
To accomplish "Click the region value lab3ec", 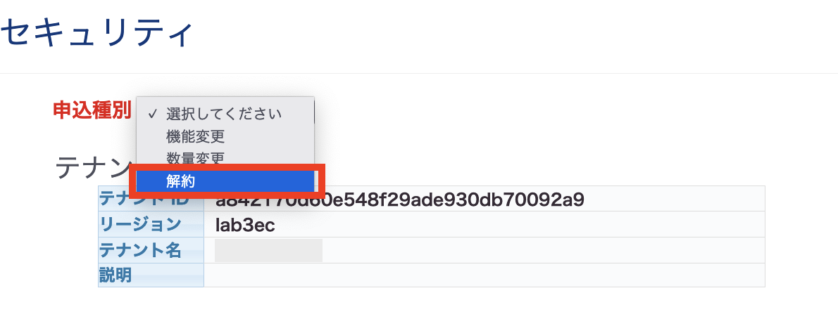I will [245, 225].
